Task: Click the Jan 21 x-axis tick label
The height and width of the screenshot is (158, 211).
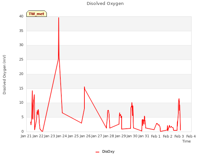Action: tap(26, 136)
